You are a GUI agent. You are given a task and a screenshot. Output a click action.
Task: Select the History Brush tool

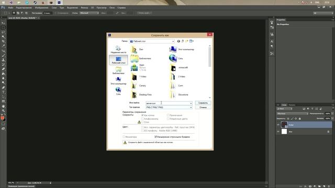click(3, 65)
